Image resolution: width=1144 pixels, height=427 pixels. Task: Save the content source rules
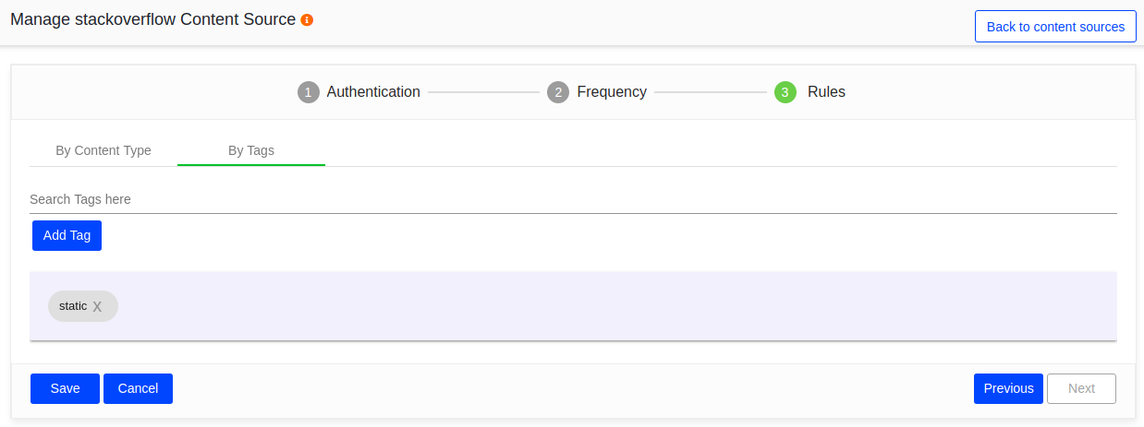click(65, 388)
